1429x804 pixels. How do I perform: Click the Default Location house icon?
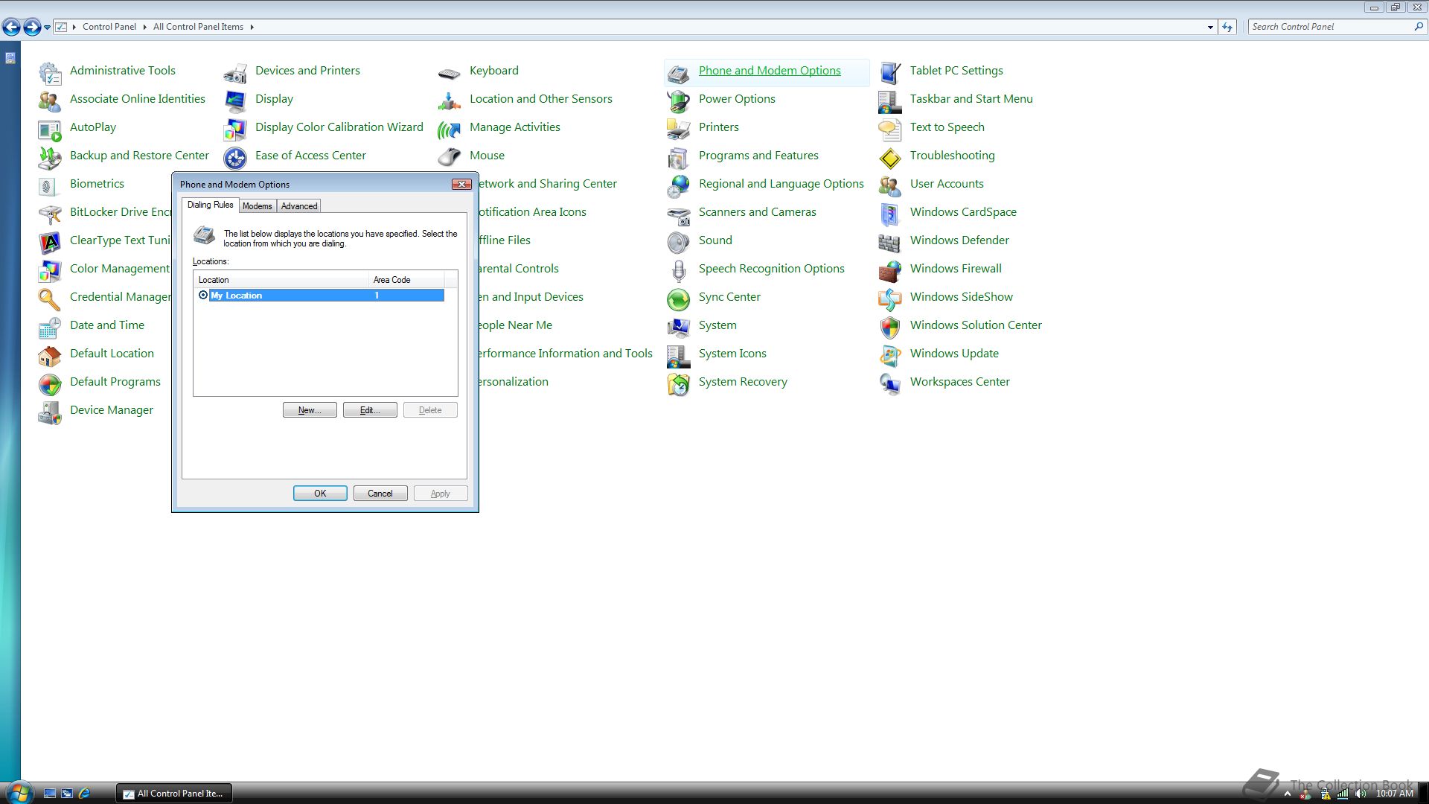(50, 356)
